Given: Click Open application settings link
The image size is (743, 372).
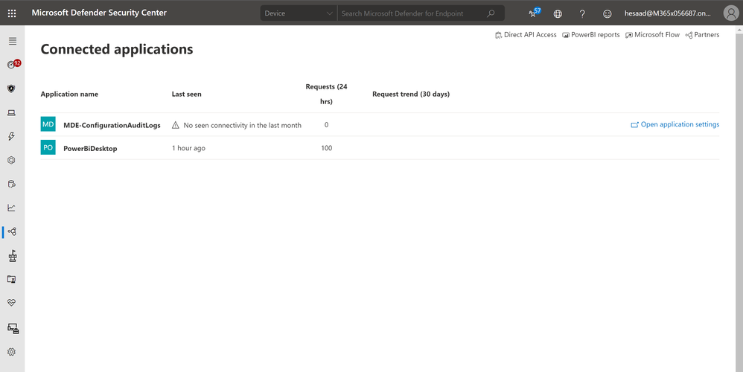Looking at the screenshot, I should pos(675,124).
